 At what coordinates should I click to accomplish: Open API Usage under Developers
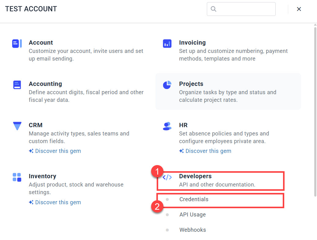(x=192, y=215)
